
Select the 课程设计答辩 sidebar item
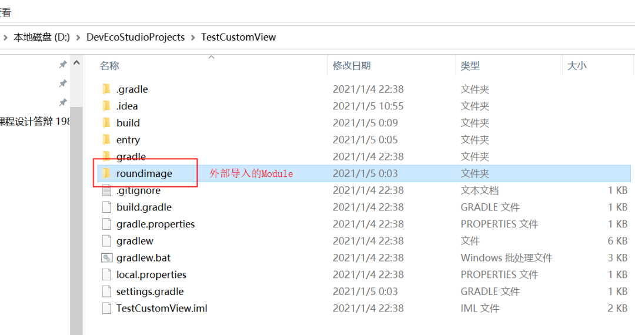(x=35, y=122)
